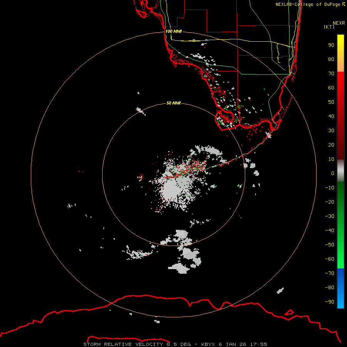Screen dimensions: 347x347
Task: Click the 40 value on the velocity scale
Action: click(331, 116)
